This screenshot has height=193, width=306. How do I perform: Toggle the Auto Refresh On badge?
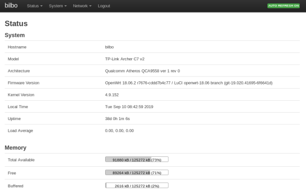284,6
